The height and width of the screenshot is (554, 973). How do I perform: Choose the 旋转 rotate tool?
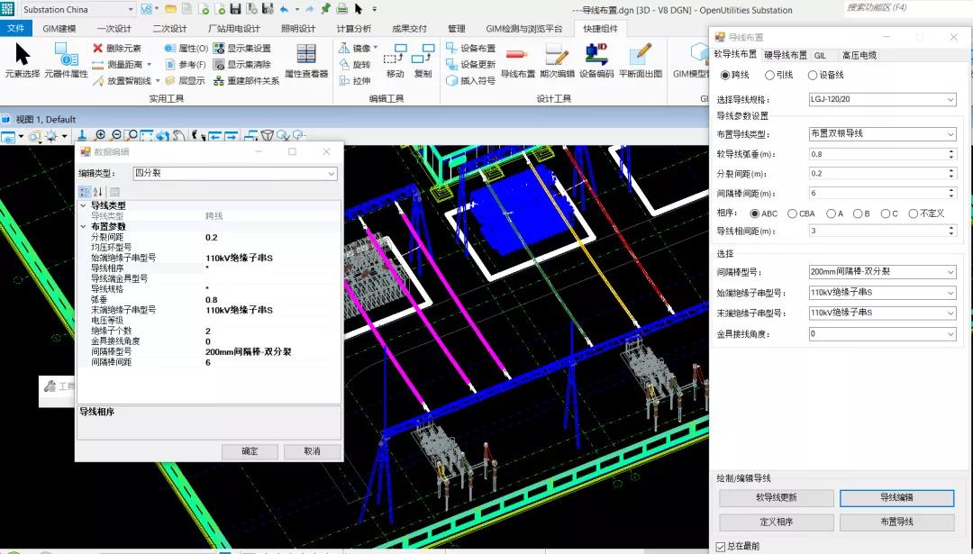coord(355,64)
